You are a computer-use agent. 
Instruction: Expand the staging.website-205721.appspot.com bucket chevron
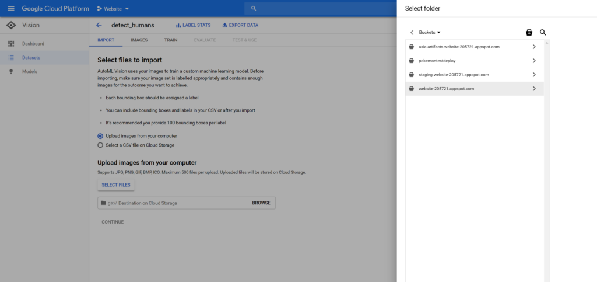pyautogui.click(x=534, y=75)
